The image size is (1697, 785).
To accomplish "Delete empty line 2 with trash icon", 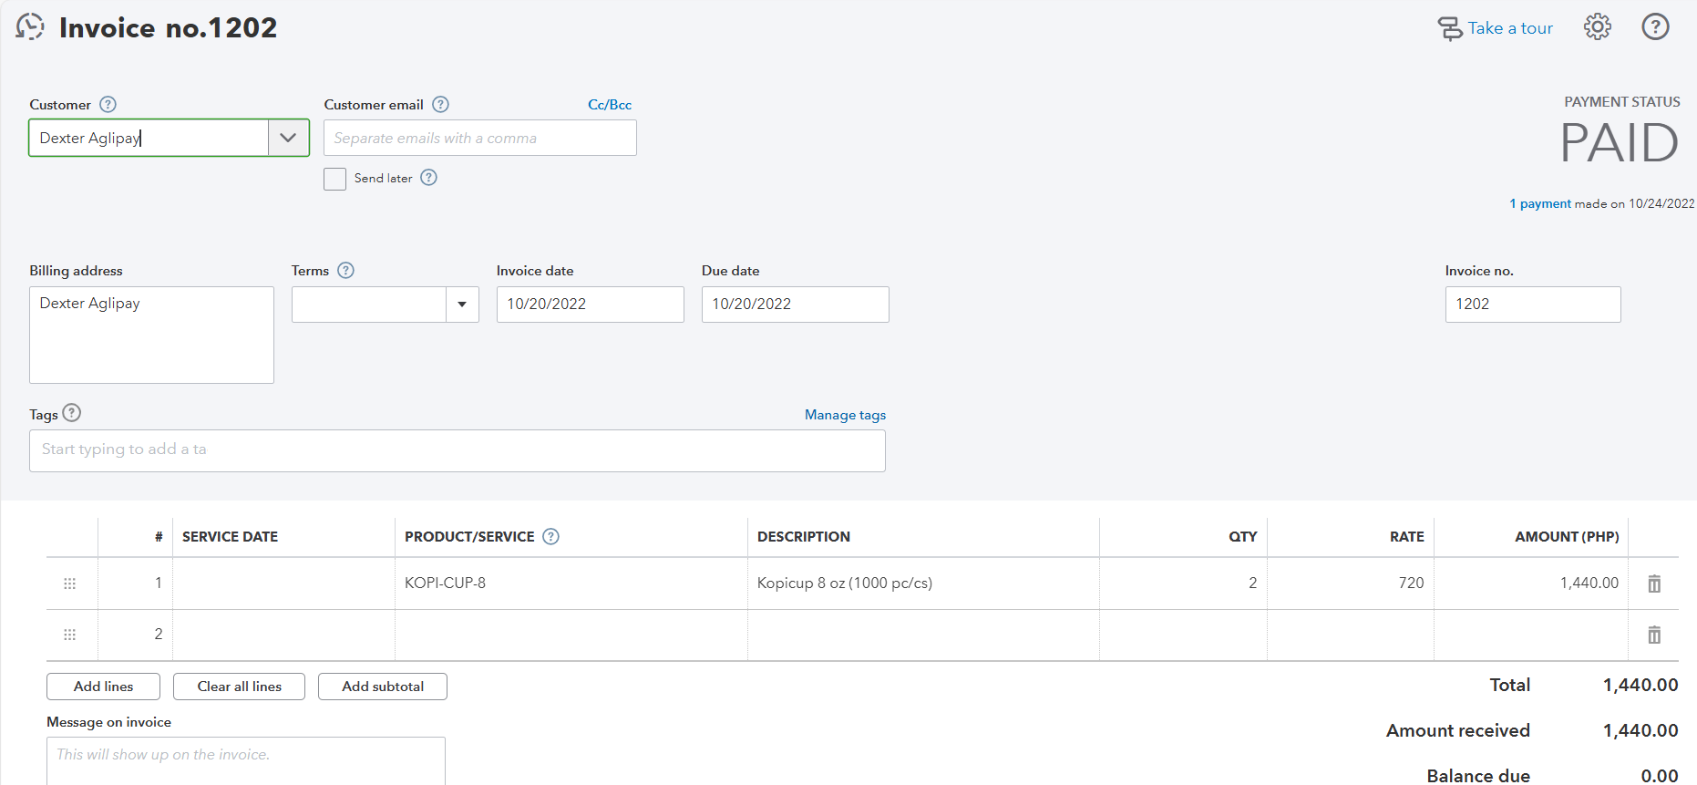I will (x=1654, y=635).
